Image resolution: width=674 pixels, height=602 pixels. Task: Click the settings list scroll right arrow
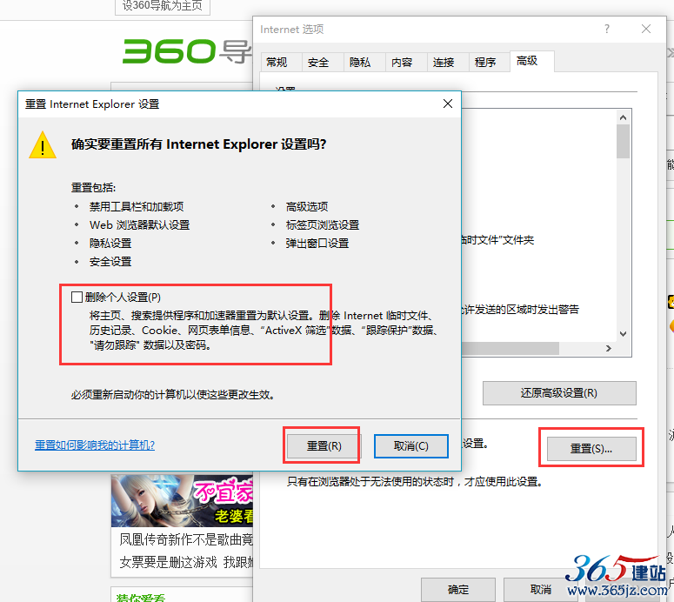click(x=609, y=348)
